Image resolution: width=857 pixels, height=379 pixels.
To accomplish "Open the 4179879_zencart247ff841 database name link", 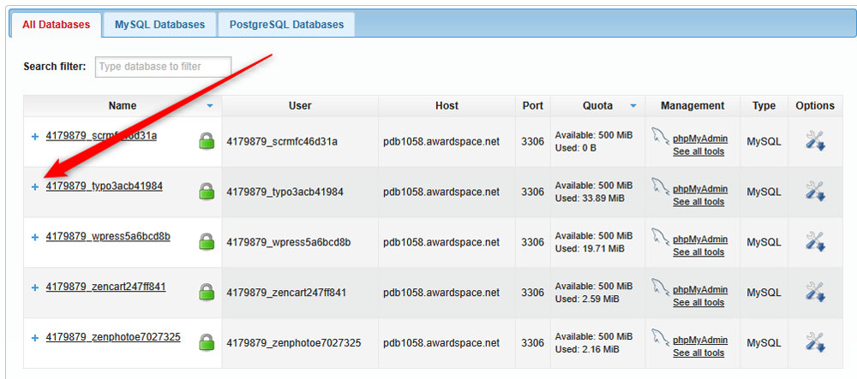I will [106, 287].
